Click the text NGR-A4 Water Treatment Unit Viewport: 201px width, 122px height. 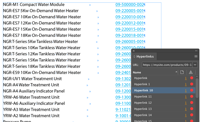(31, 85)
